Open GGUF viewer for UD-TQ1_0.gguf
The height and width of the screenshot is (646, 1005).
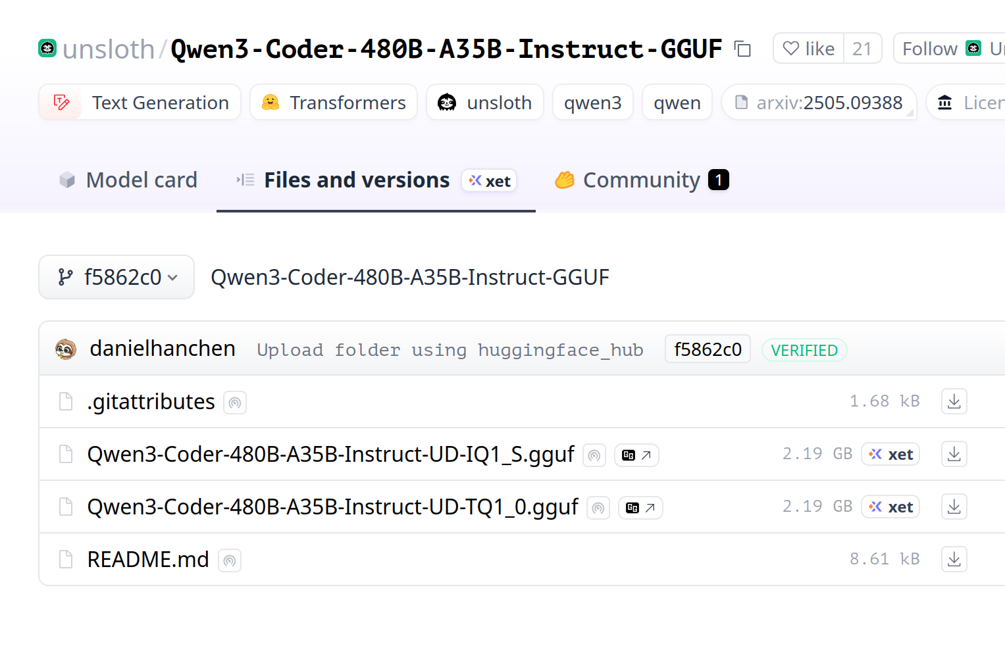[640, 508]
